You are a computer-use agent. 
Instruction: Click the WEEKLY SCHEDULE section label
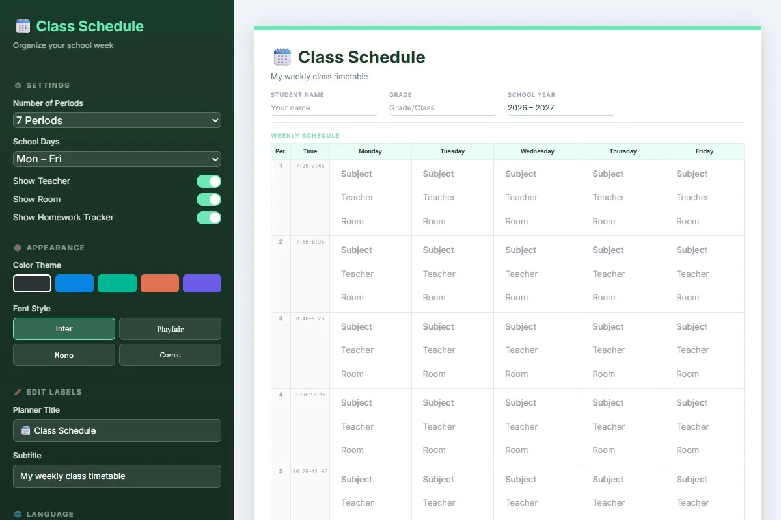pyautogui.click(x=305, y=136)
